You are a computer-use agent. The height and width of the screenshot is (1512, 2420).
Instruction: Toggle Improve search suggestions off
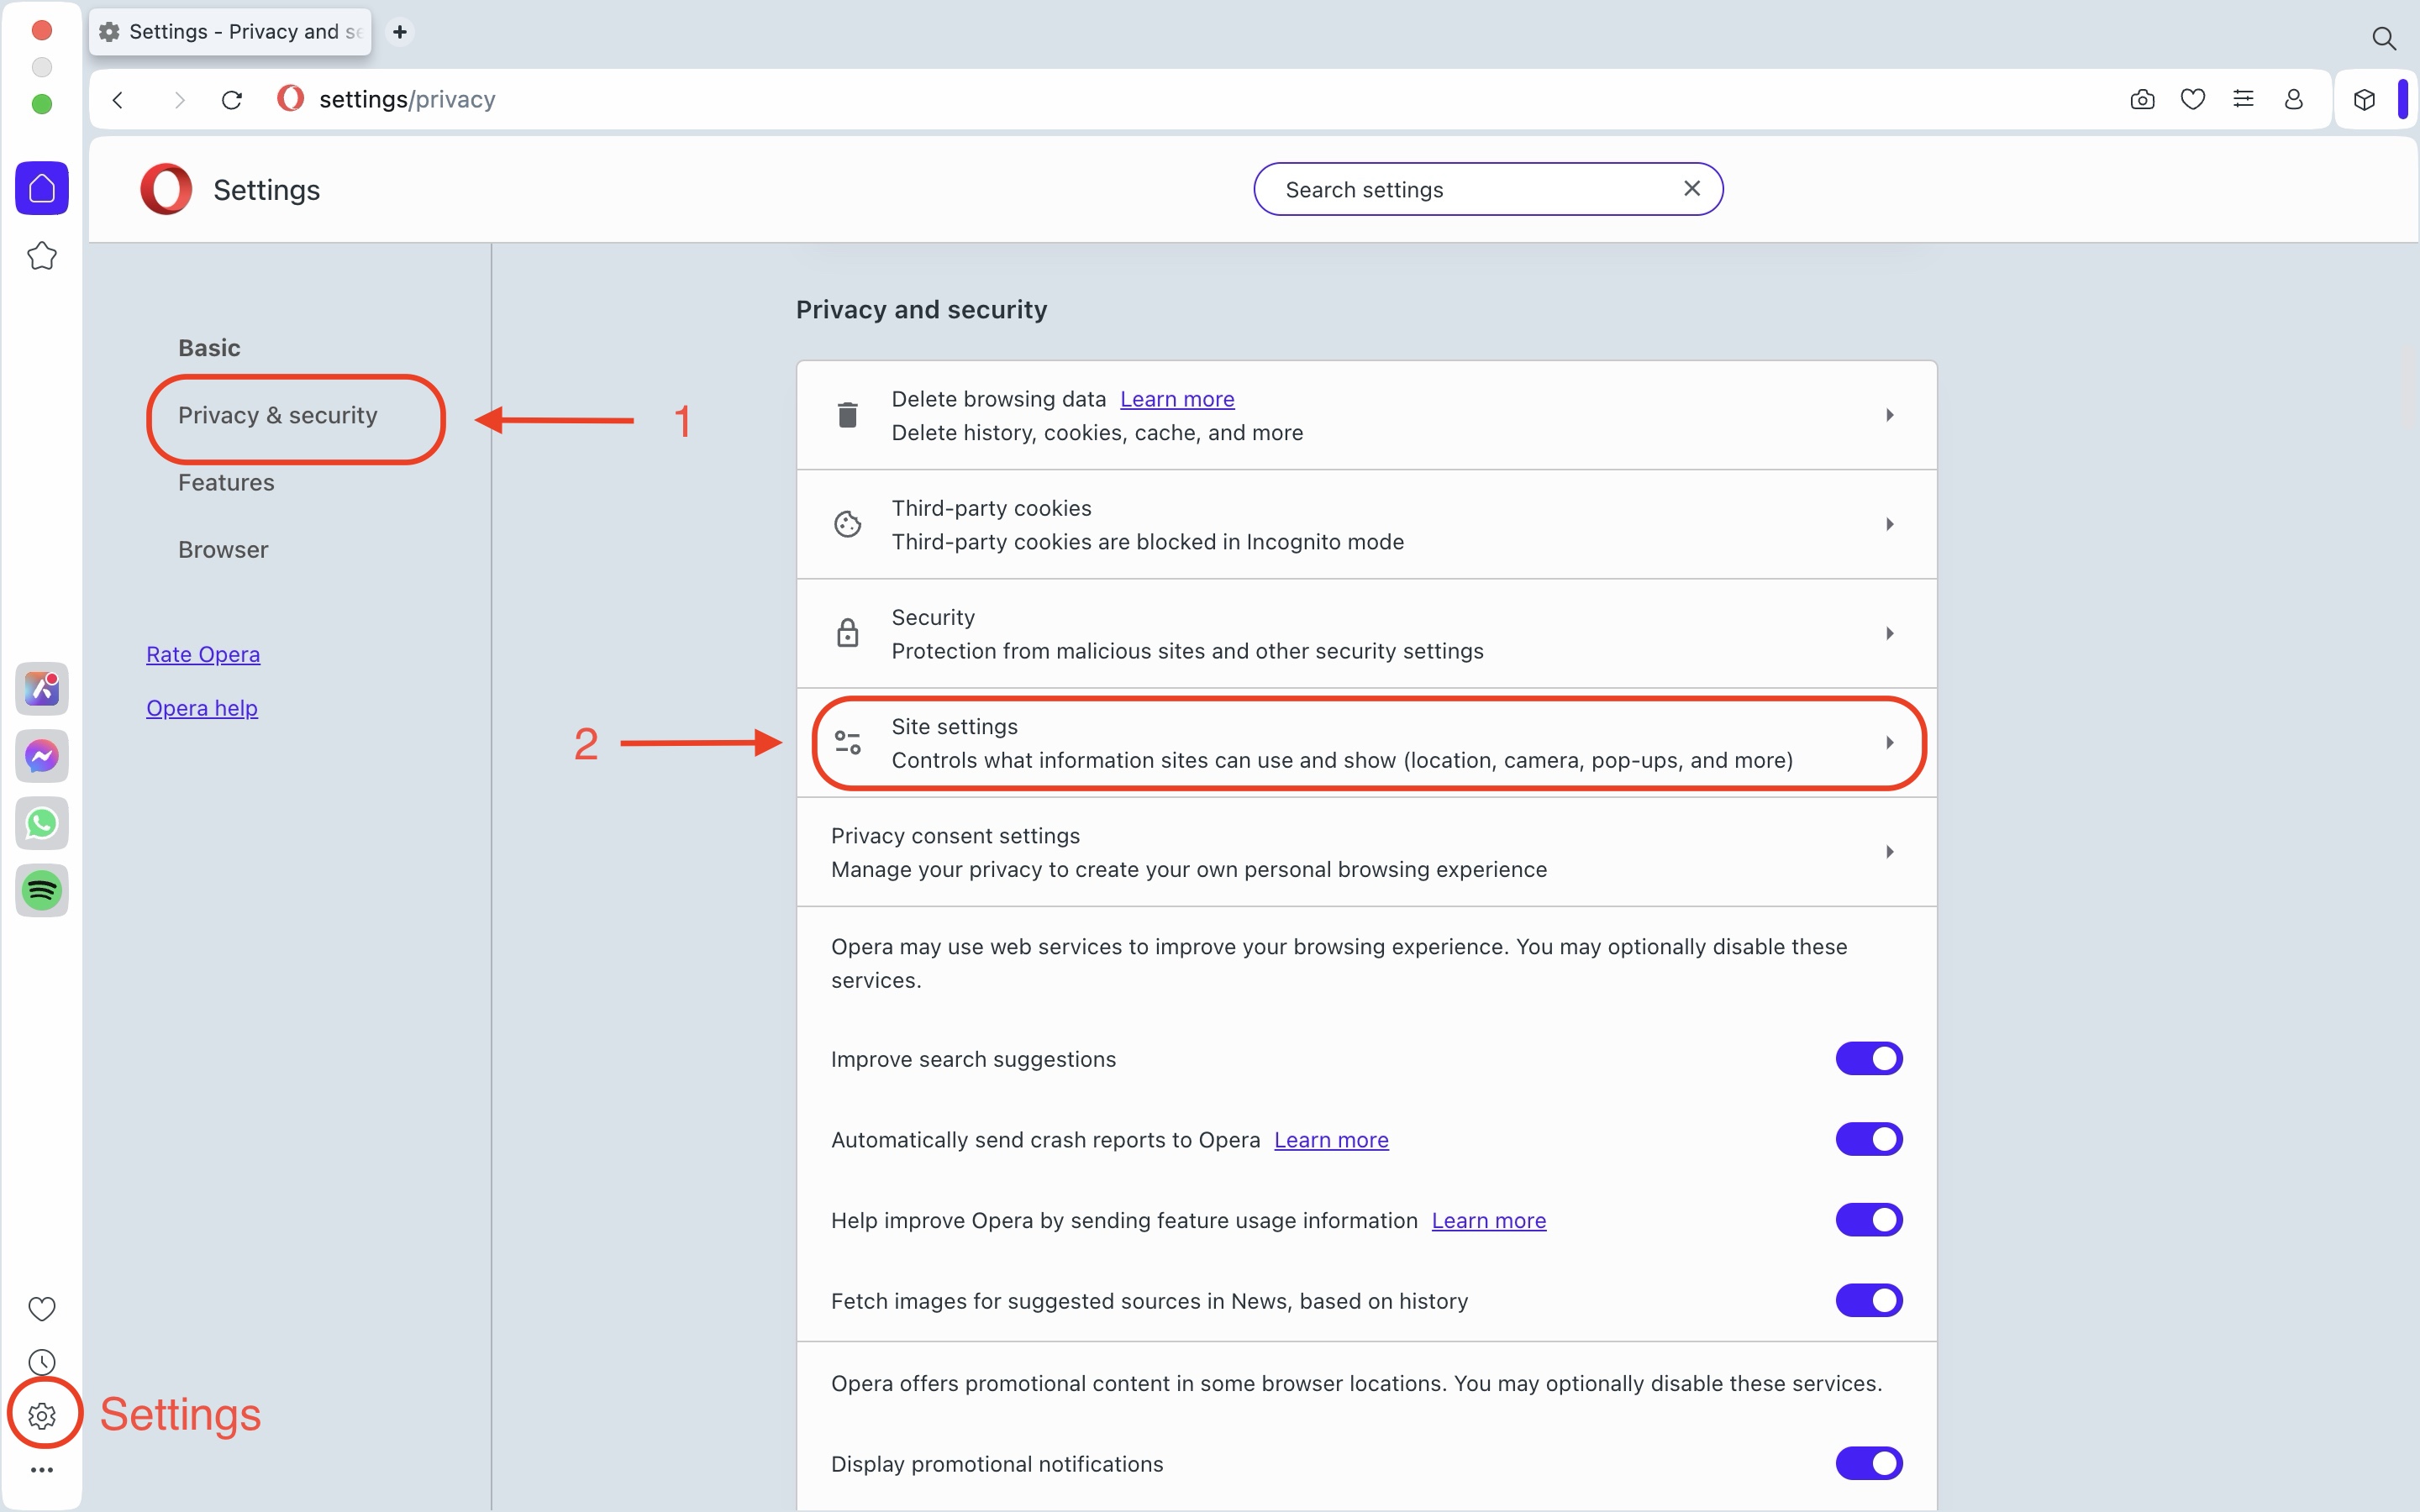point(1868,1058)
